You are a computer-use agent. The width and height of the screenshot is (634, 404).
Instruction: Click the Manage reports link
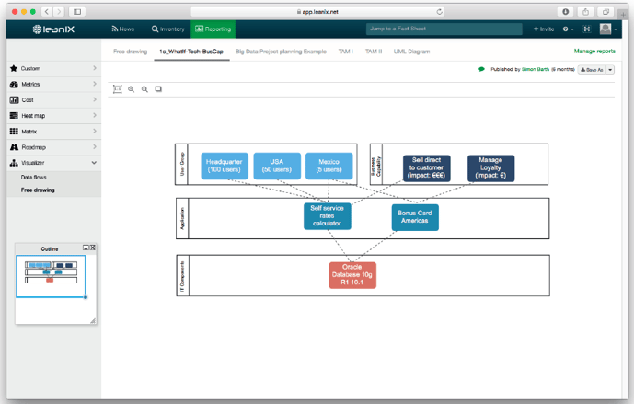594,51
